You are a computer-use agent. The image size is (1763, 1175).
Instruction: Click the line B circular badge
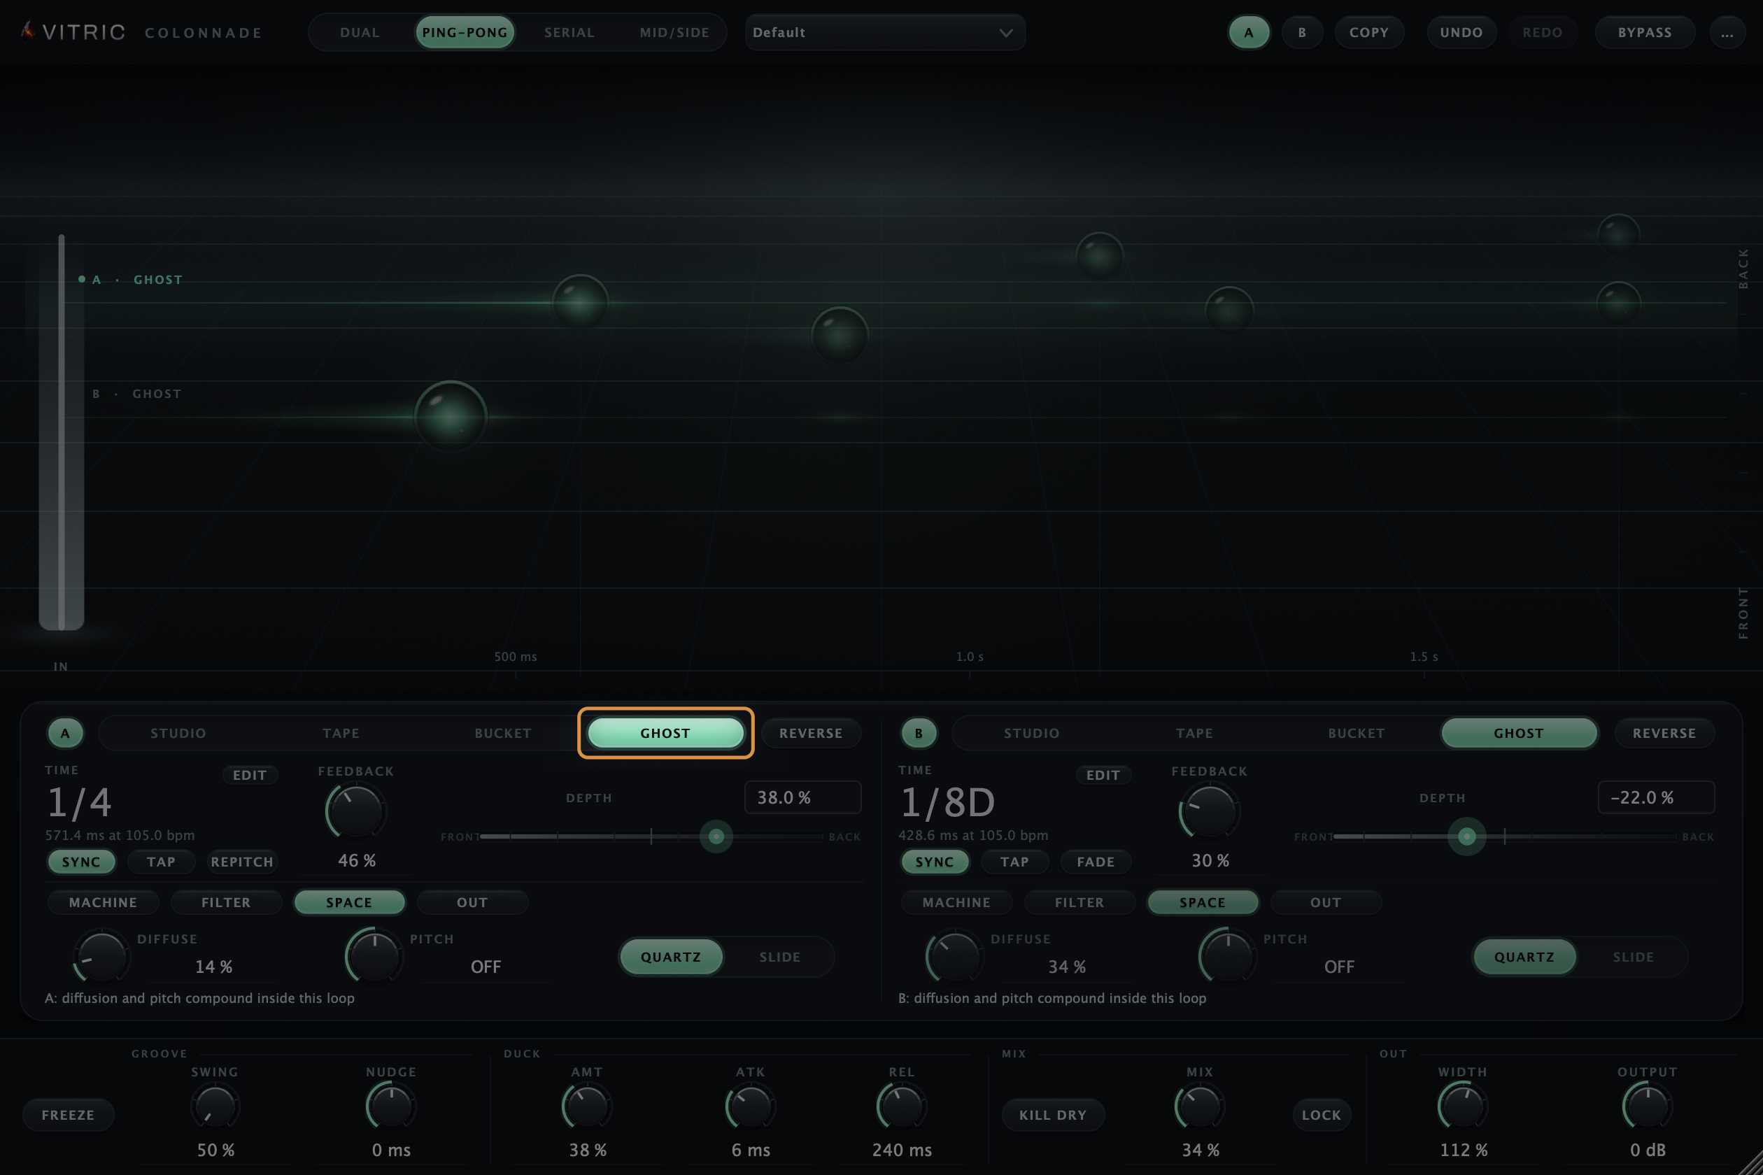point(918,733)
